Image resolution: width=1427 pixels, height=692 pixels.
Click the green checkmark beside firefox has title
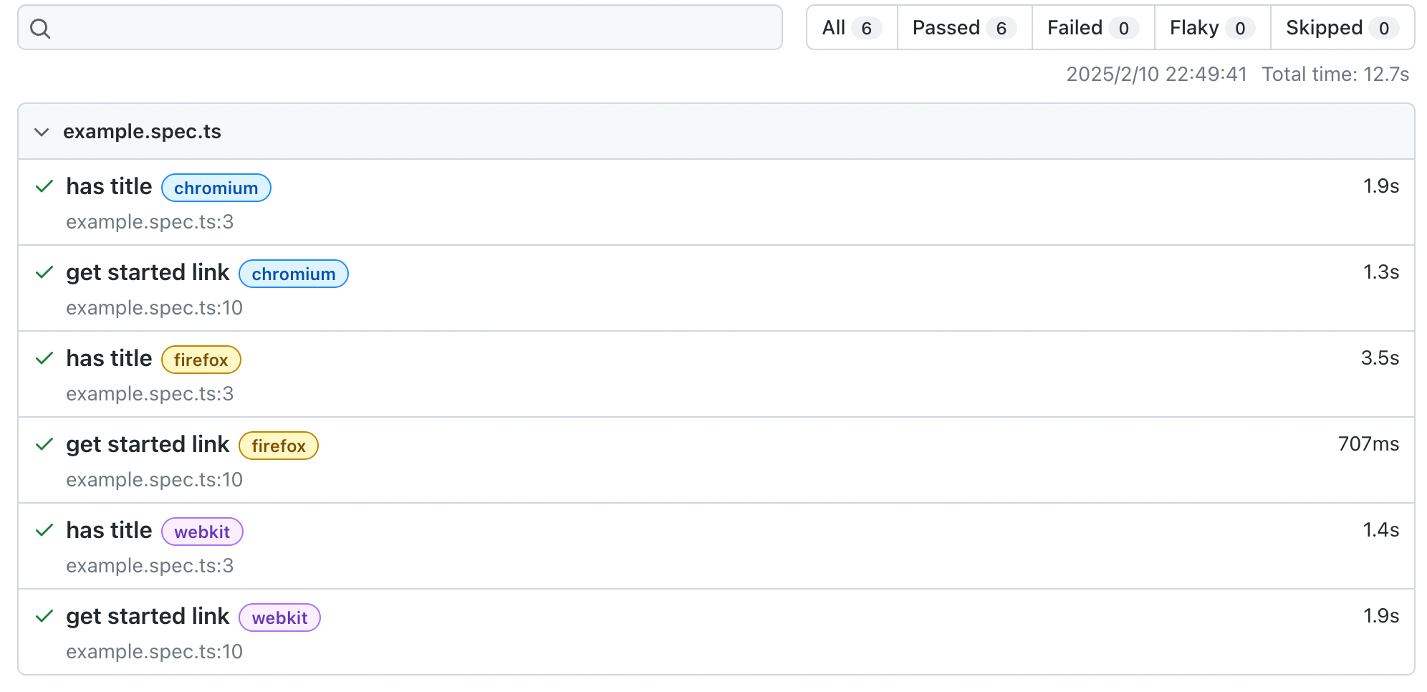44,359
